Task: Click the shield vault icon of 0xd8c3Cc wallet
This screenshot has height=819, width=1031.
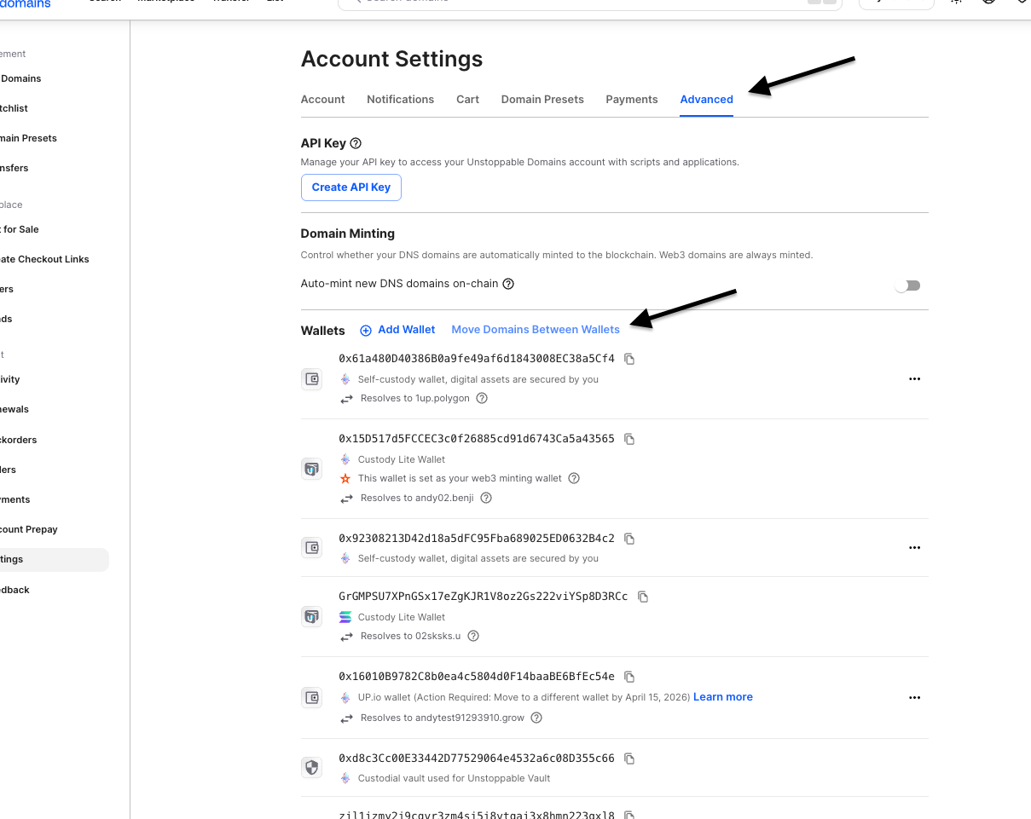Action: (312, 768)
